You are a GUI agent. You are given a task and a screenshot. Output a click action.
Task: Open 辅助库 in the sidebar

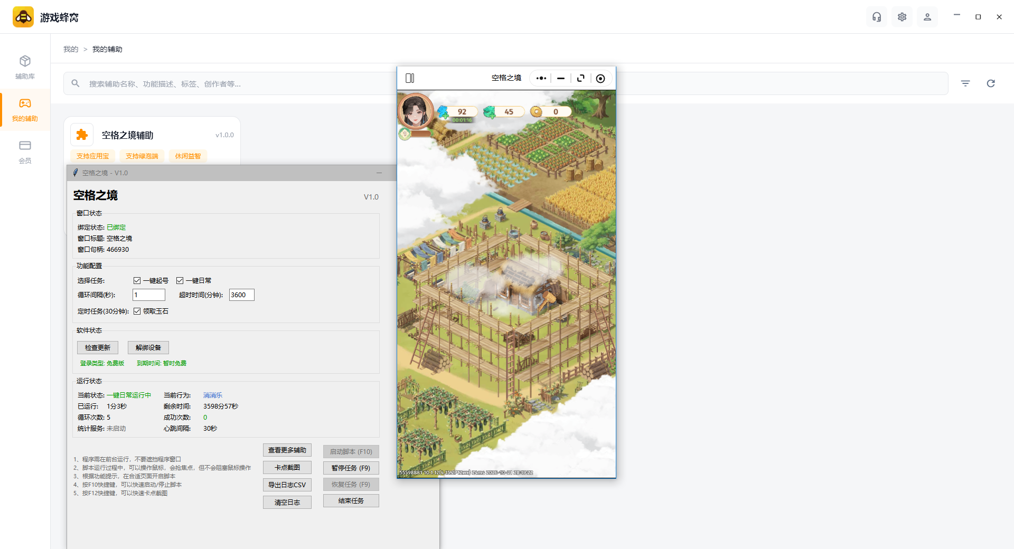[x=25, y=68]
